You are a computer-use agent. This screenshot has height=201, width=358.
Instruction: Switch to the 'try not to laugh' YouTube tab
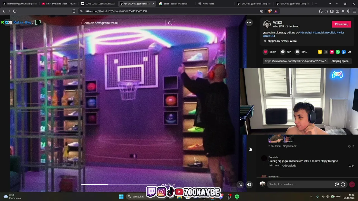pyautogui.click(x=59, y=4)
